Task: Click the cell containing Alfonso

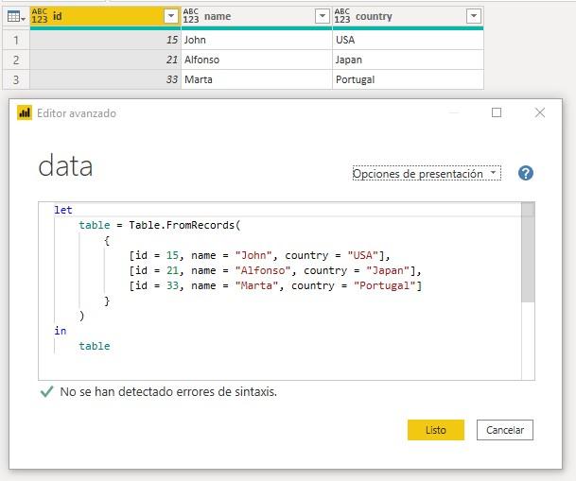Action: 256,60
